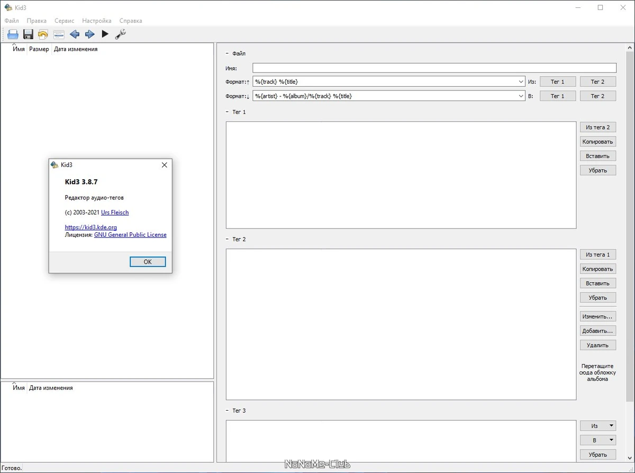Click the album cover drop area
635x473 pixels.
(x=598, y=372)
